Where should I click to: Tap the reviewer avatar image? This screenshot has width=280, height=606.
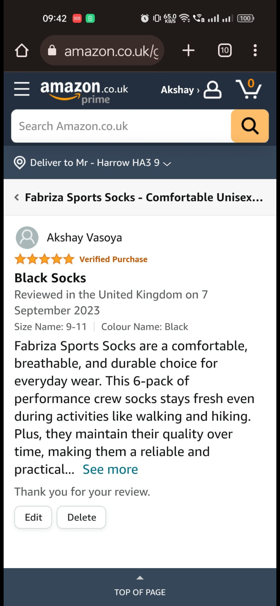click(x=27, y=237)
